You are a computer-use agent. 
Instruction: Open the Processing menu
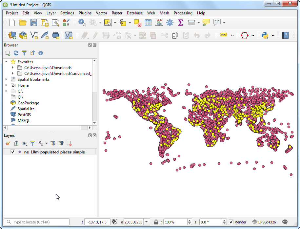click(183, 13)
